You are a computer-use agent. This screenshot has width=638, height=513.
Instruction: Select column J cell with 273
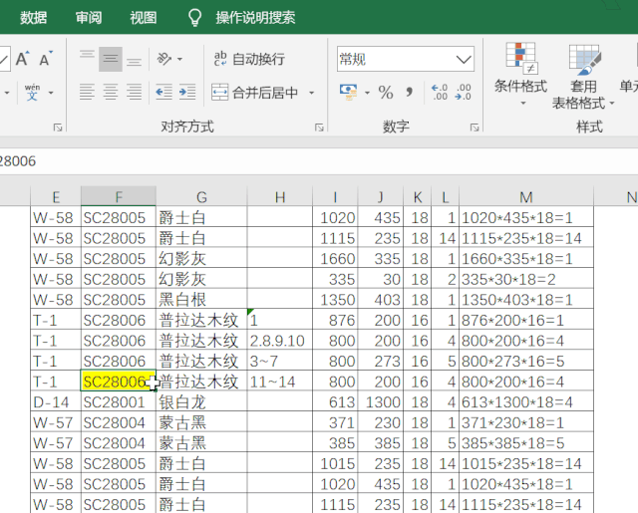click(381, 361)
